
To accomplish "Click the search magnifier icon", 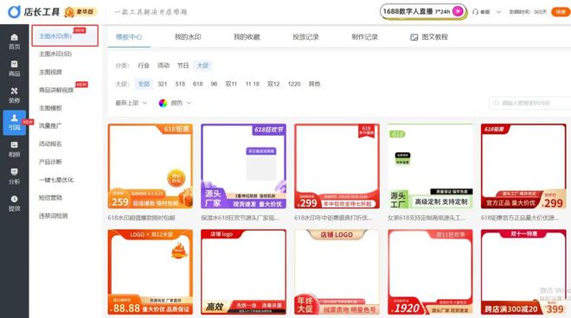I will click(x=496, y=103).
